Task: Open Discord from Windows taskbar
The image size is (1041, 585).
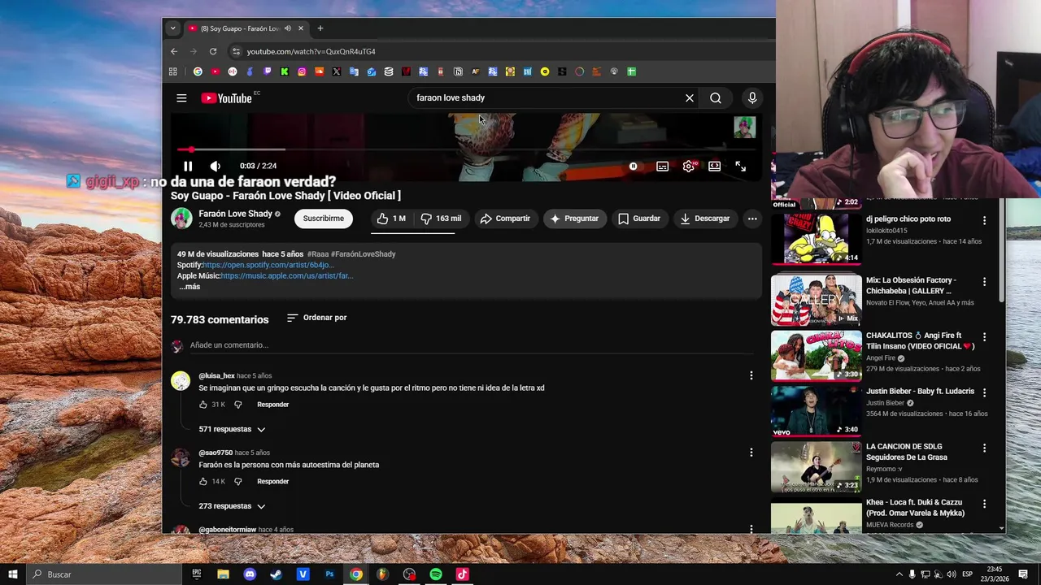Action: (250, 574)
